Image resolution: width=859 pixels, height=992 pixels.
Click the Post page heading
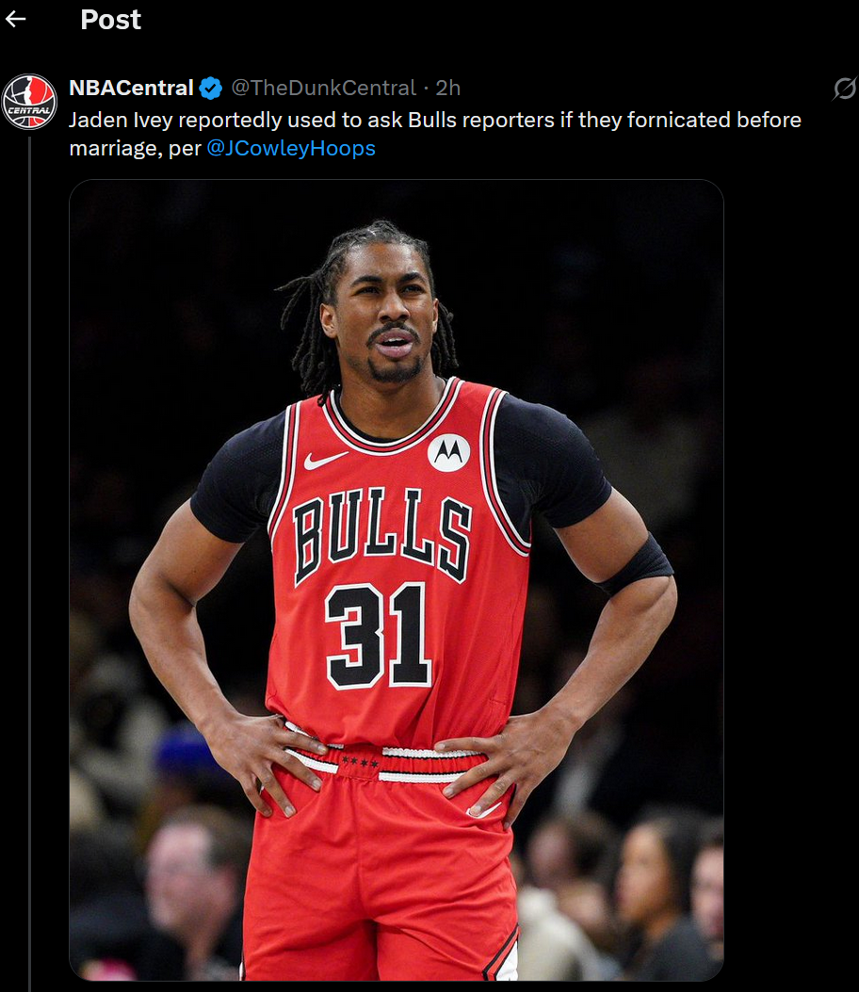tap(111, 20)
